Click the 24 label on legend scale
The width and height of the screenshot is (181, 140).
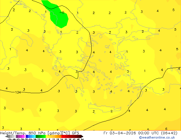62,139
